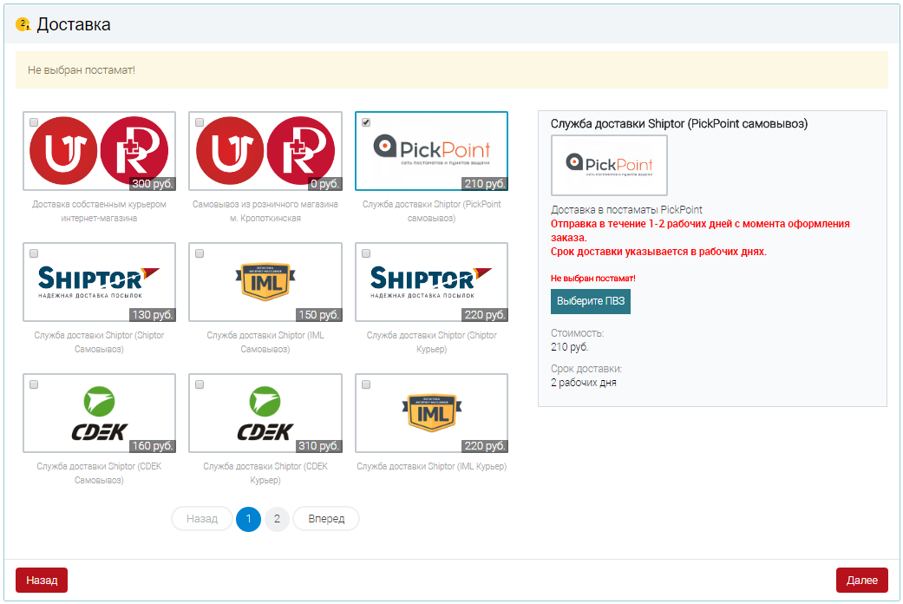
Task: Click the label 'Служба доставки Shiptor (Shiptor Курьер)'
Action: tap(431, 342)
